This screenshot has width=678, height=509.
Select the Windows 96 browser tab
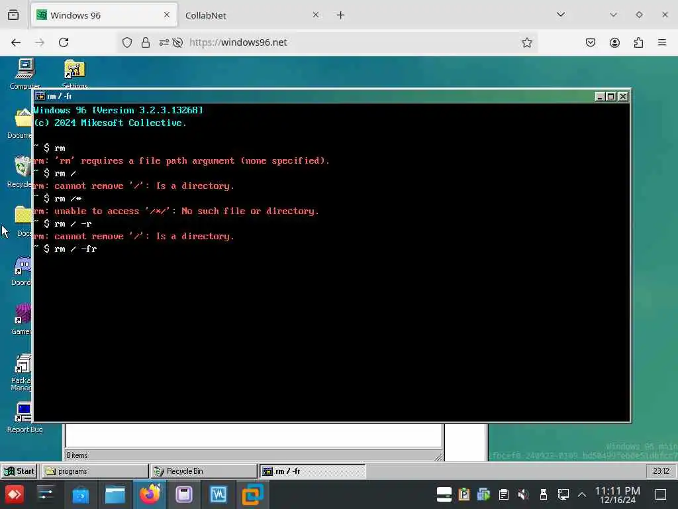104,15
